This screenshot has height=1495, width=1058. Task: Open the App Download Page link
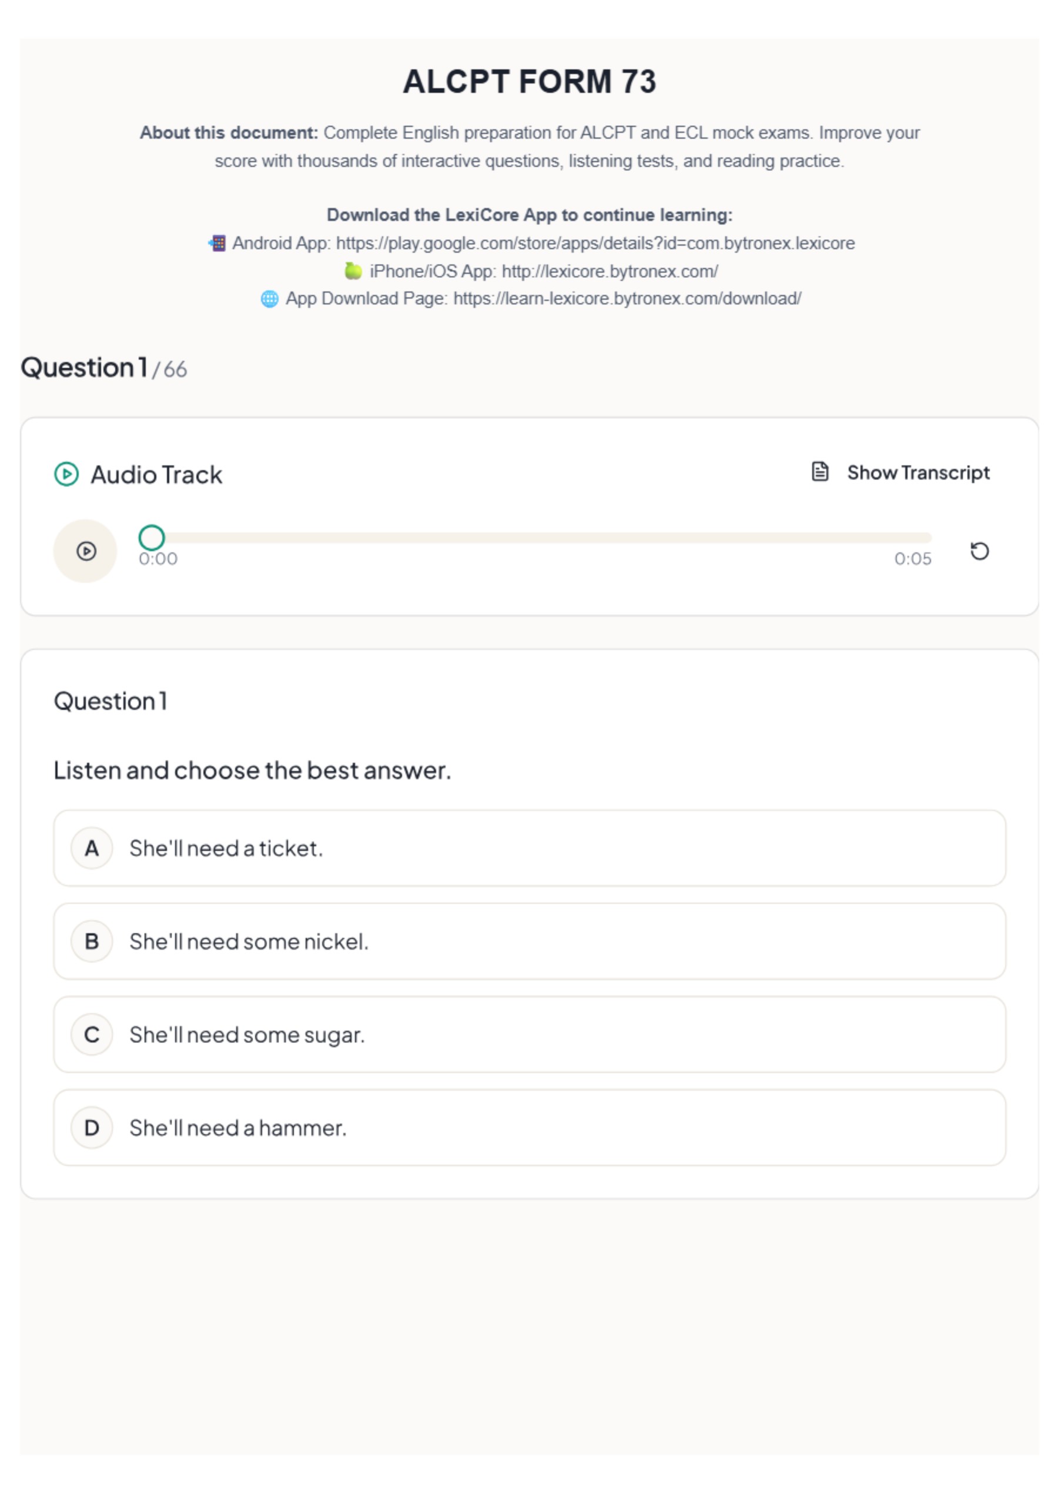pyautogui.click(x=627, y=299)
